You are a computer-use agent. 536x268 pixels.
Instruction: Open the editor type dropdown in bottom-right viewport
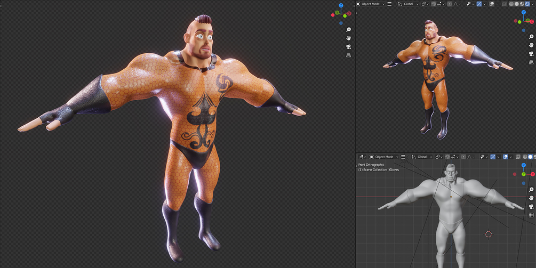pos(362,157)
